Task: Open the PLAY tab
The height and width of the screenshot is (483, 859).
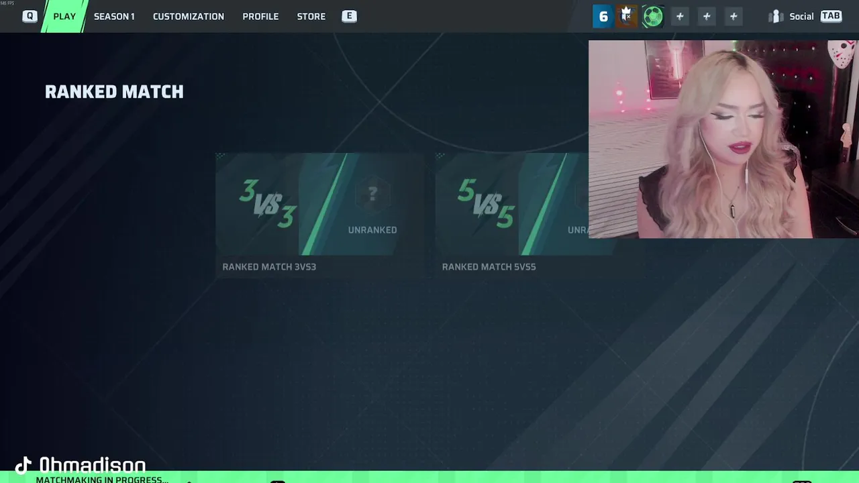Action: 64,16
